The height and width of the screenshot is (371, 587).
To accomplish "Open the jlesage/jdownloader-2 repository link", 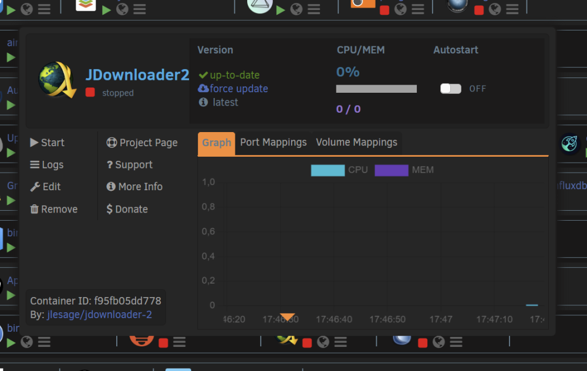I will pyautogui.click(x=100, y=315).
